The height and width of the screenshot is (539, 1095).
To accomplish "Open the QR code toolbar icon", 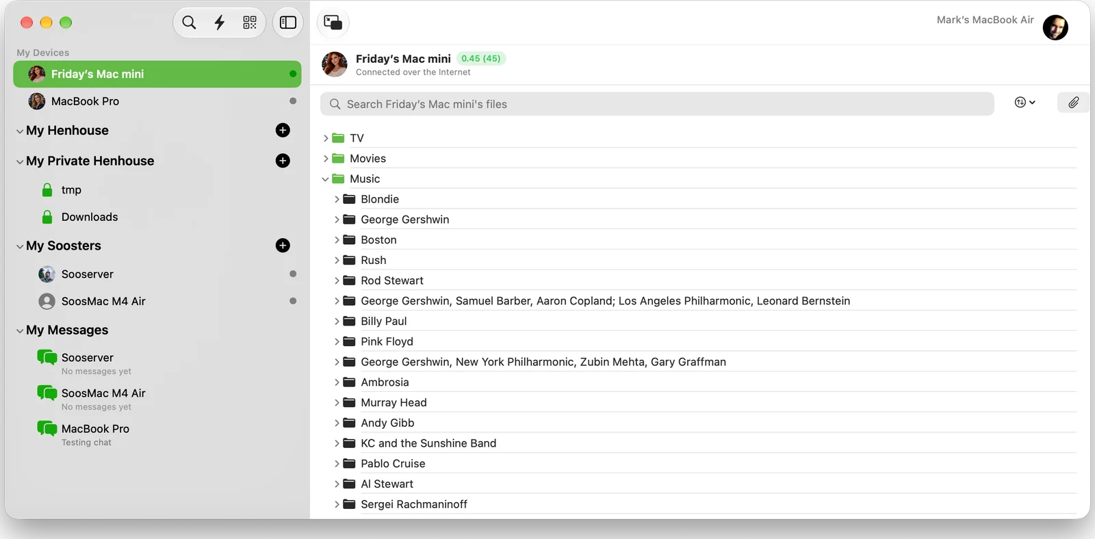I will coord(250,23).
